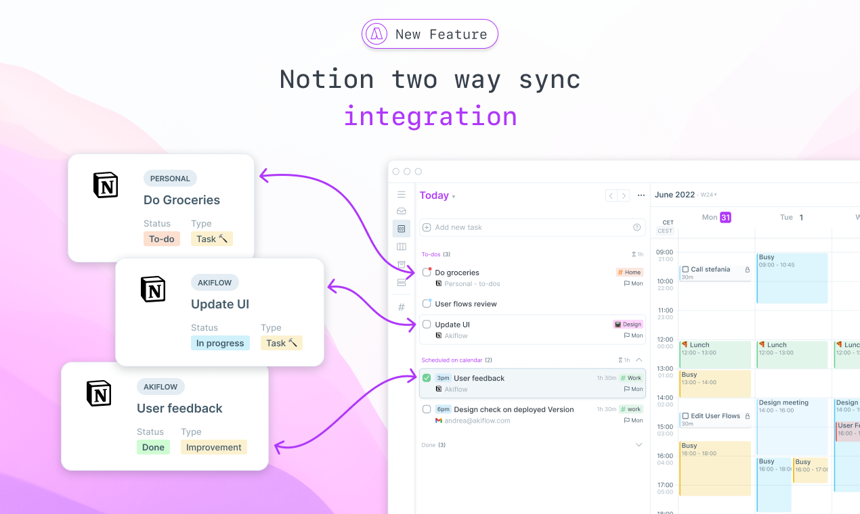The height and width of the screenshot is (514, 860).
Task: Click the flag Mon icon on Design check task
Action: [x=634, y=421]
